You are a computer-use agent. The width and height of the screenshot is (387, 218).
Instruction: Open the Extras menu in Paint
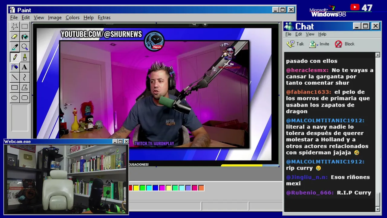pos(104,18)
